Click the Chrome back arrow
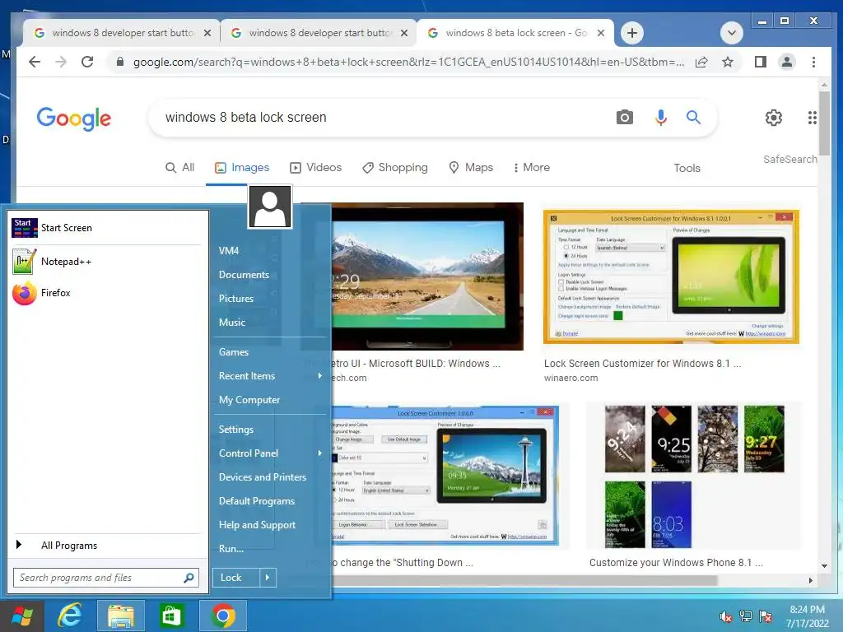 point(35,62)
